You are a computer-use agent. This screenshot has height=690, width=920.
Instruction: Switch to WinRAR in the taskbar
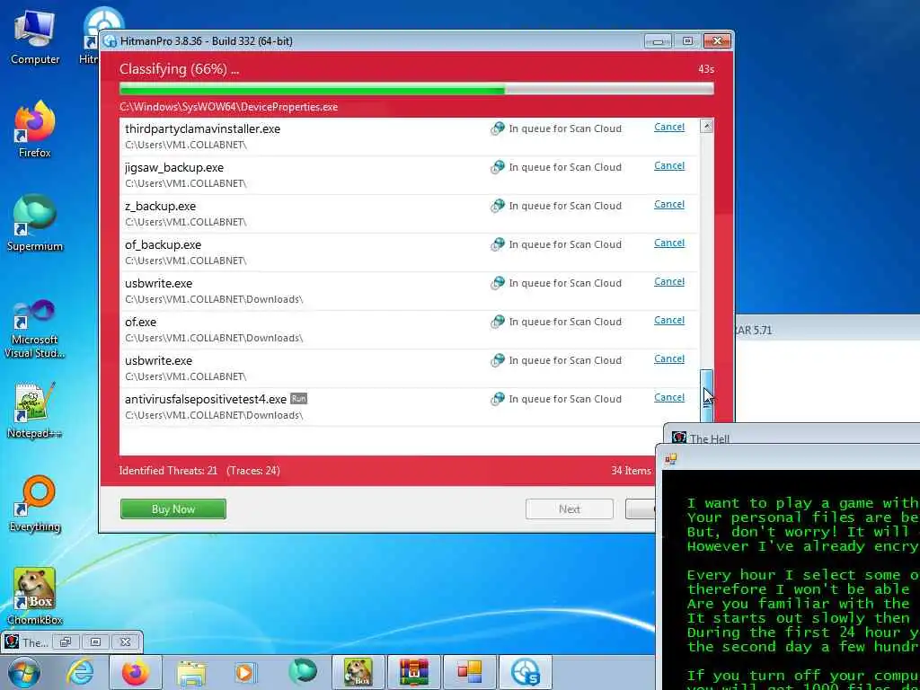[x=414, y=672]
